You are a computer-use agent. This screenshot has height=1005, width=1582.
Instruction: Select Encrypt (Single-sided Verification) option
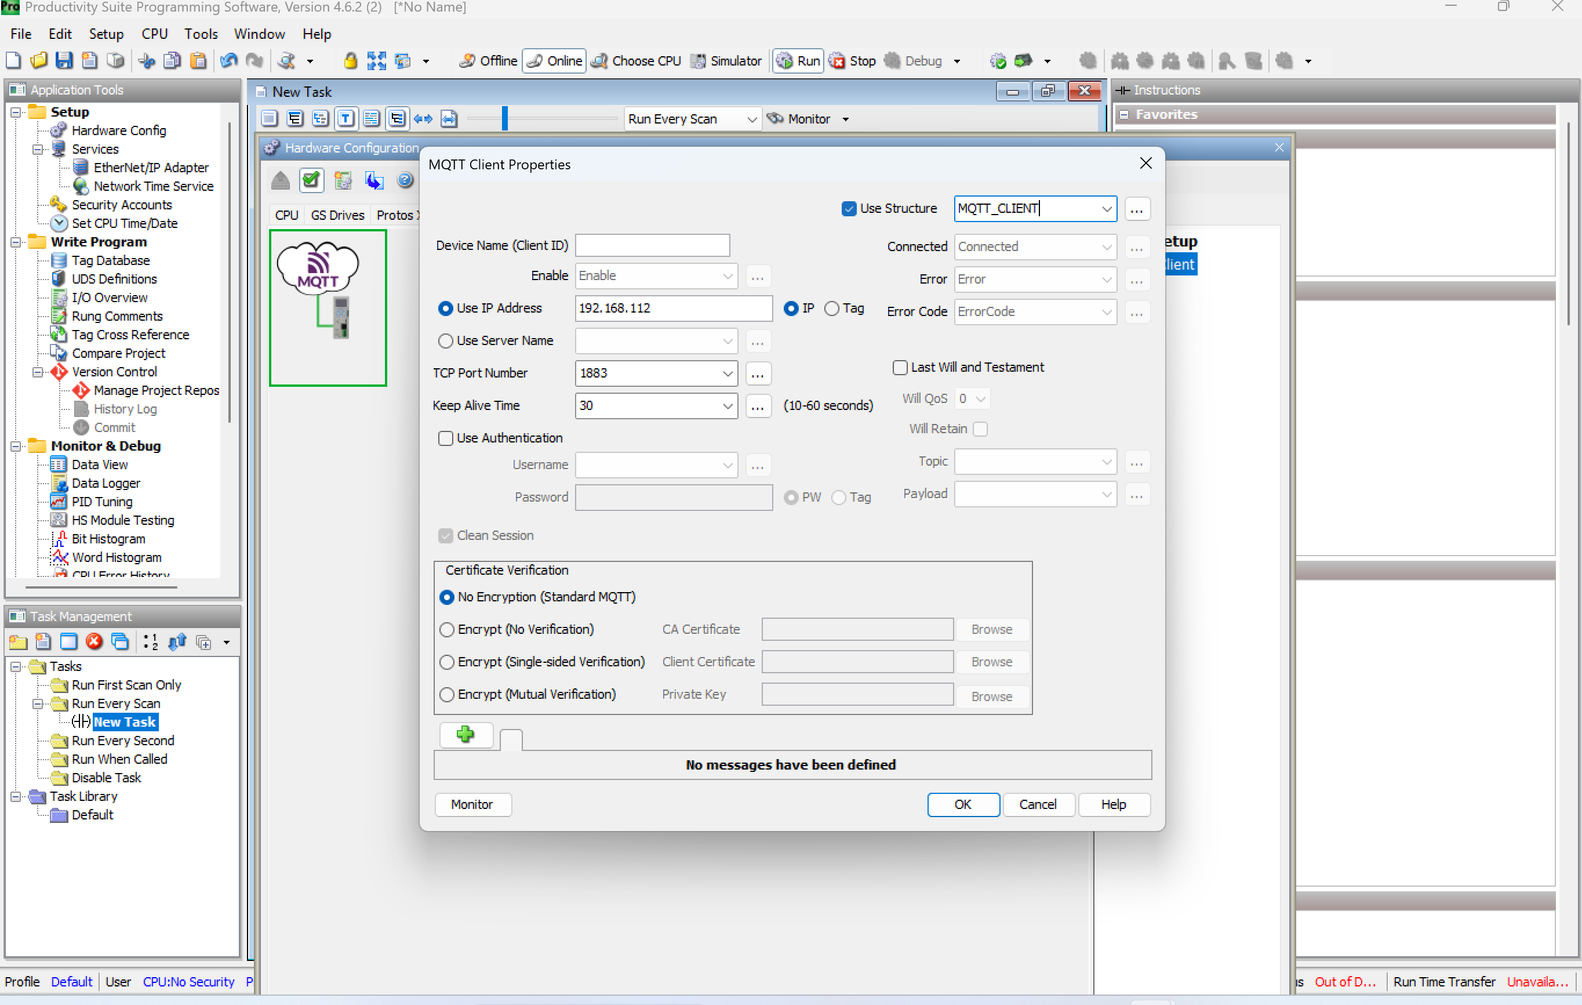[447, 661]
